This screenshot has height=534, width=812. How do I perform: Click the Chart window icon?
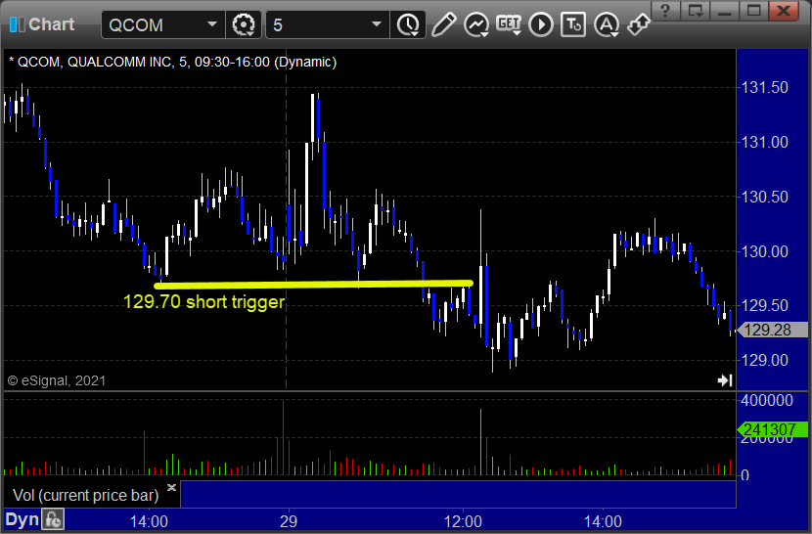pos(17,24)
